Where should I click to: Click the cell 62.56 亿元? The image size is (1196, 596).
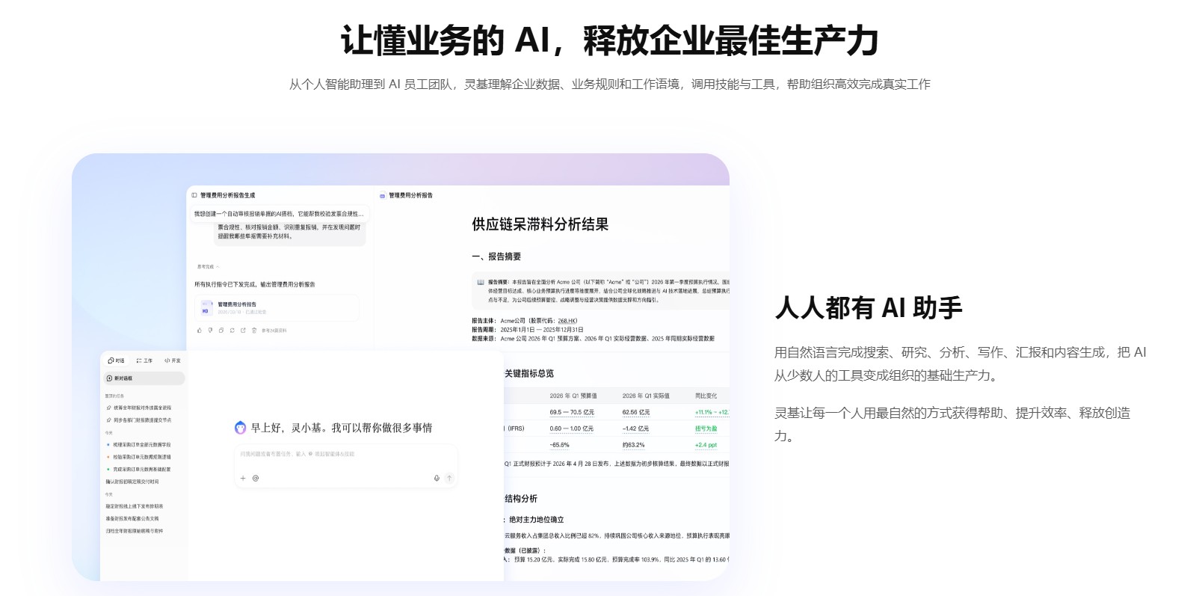coord(636,412)
